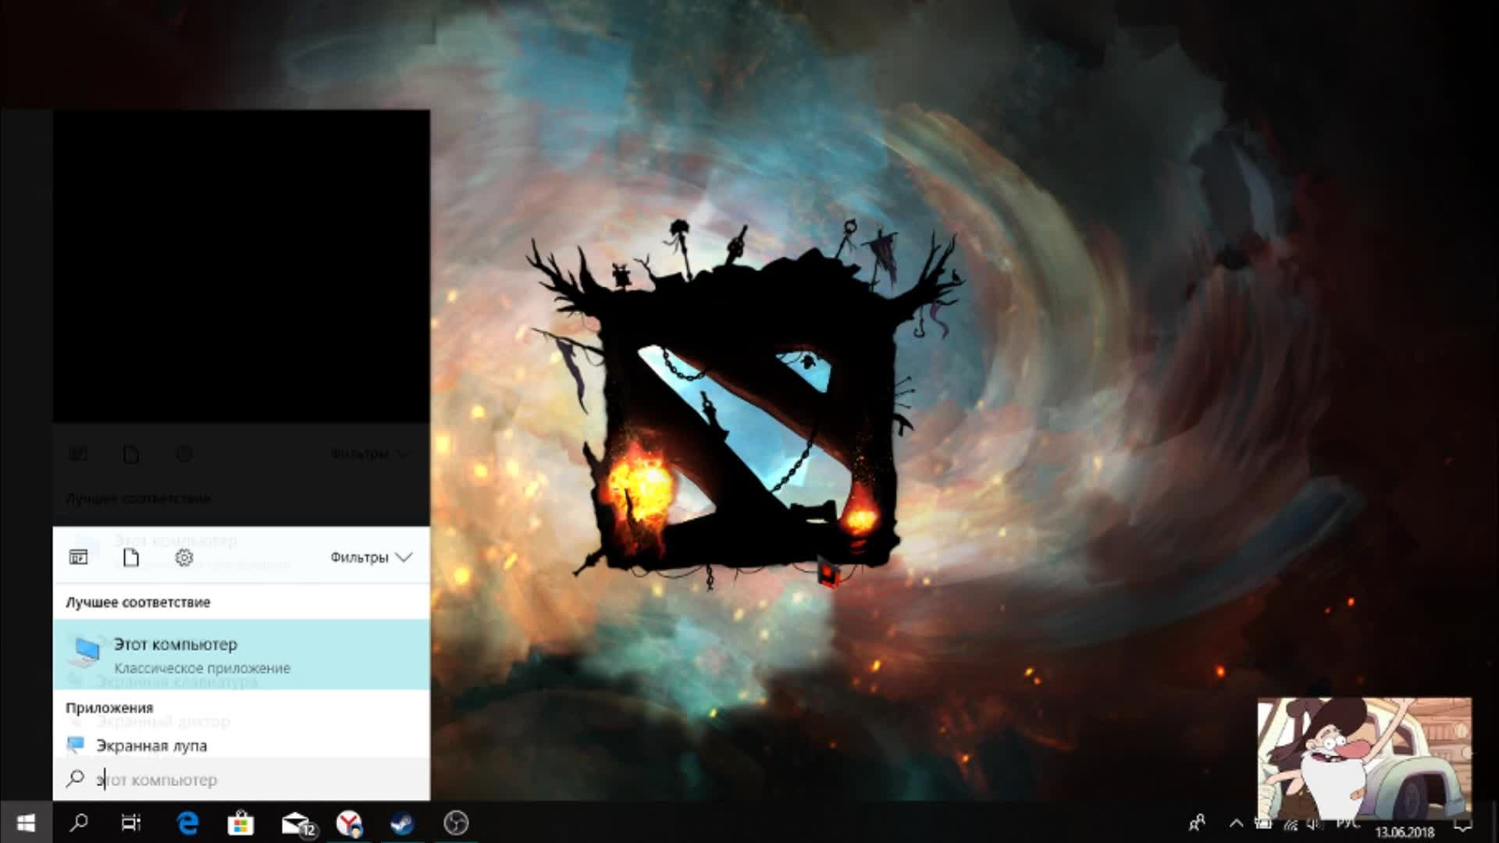The width and height of the screenshot is (1499, 843).
Task: Open the Action Center notifications icon
Action: pos(1463,824)
